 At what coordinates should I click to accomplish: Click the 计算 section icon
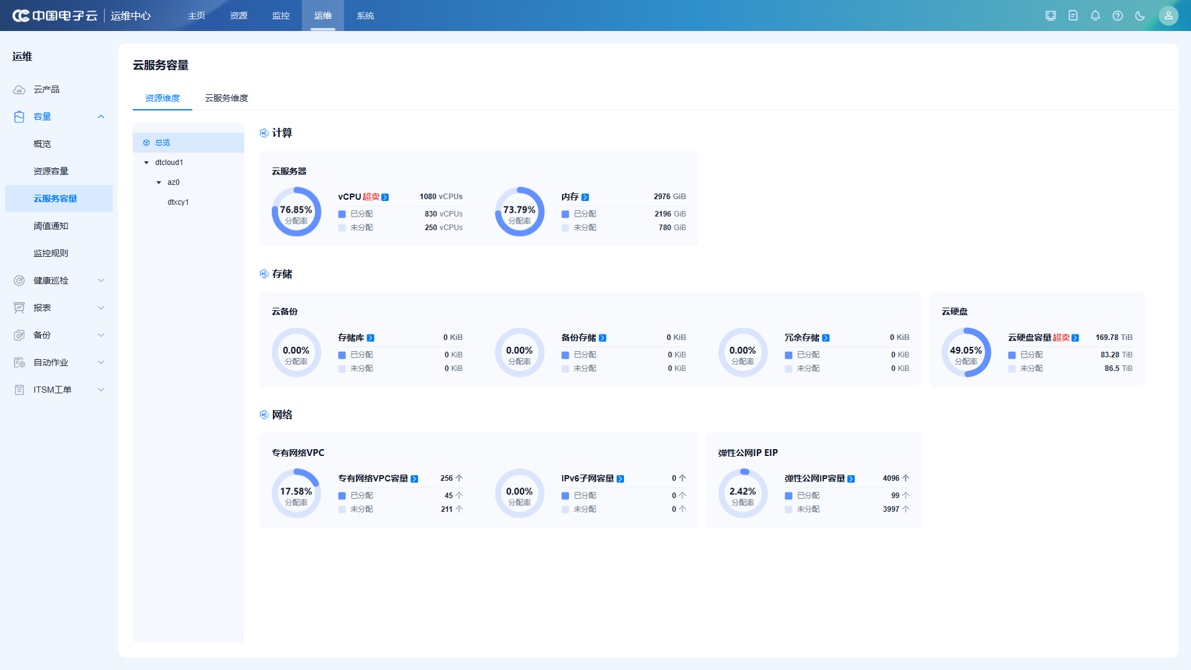pyautogui.click(x=264, y=133)
